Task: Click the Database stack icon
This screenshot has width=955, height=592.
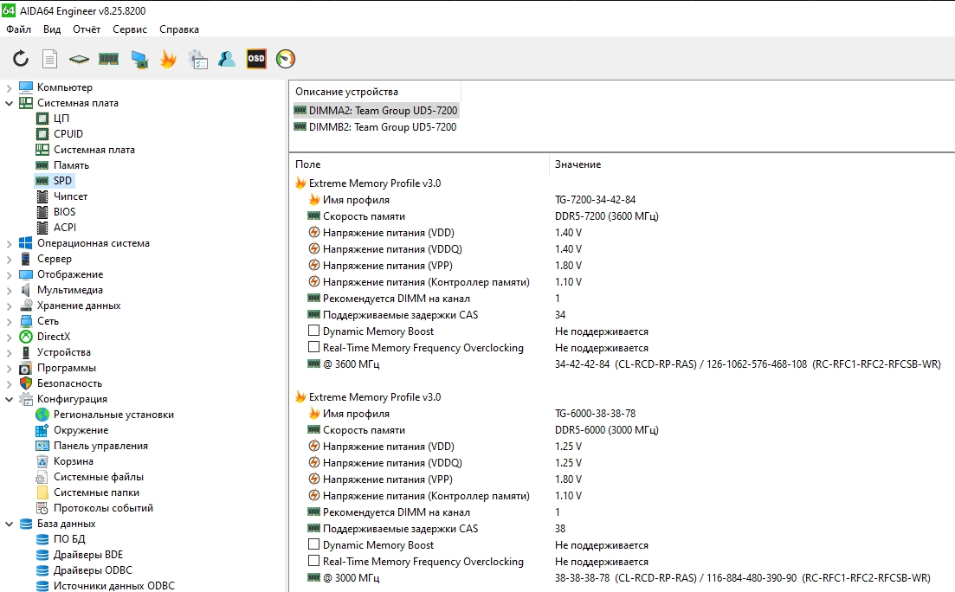Action: pos(26,524)
